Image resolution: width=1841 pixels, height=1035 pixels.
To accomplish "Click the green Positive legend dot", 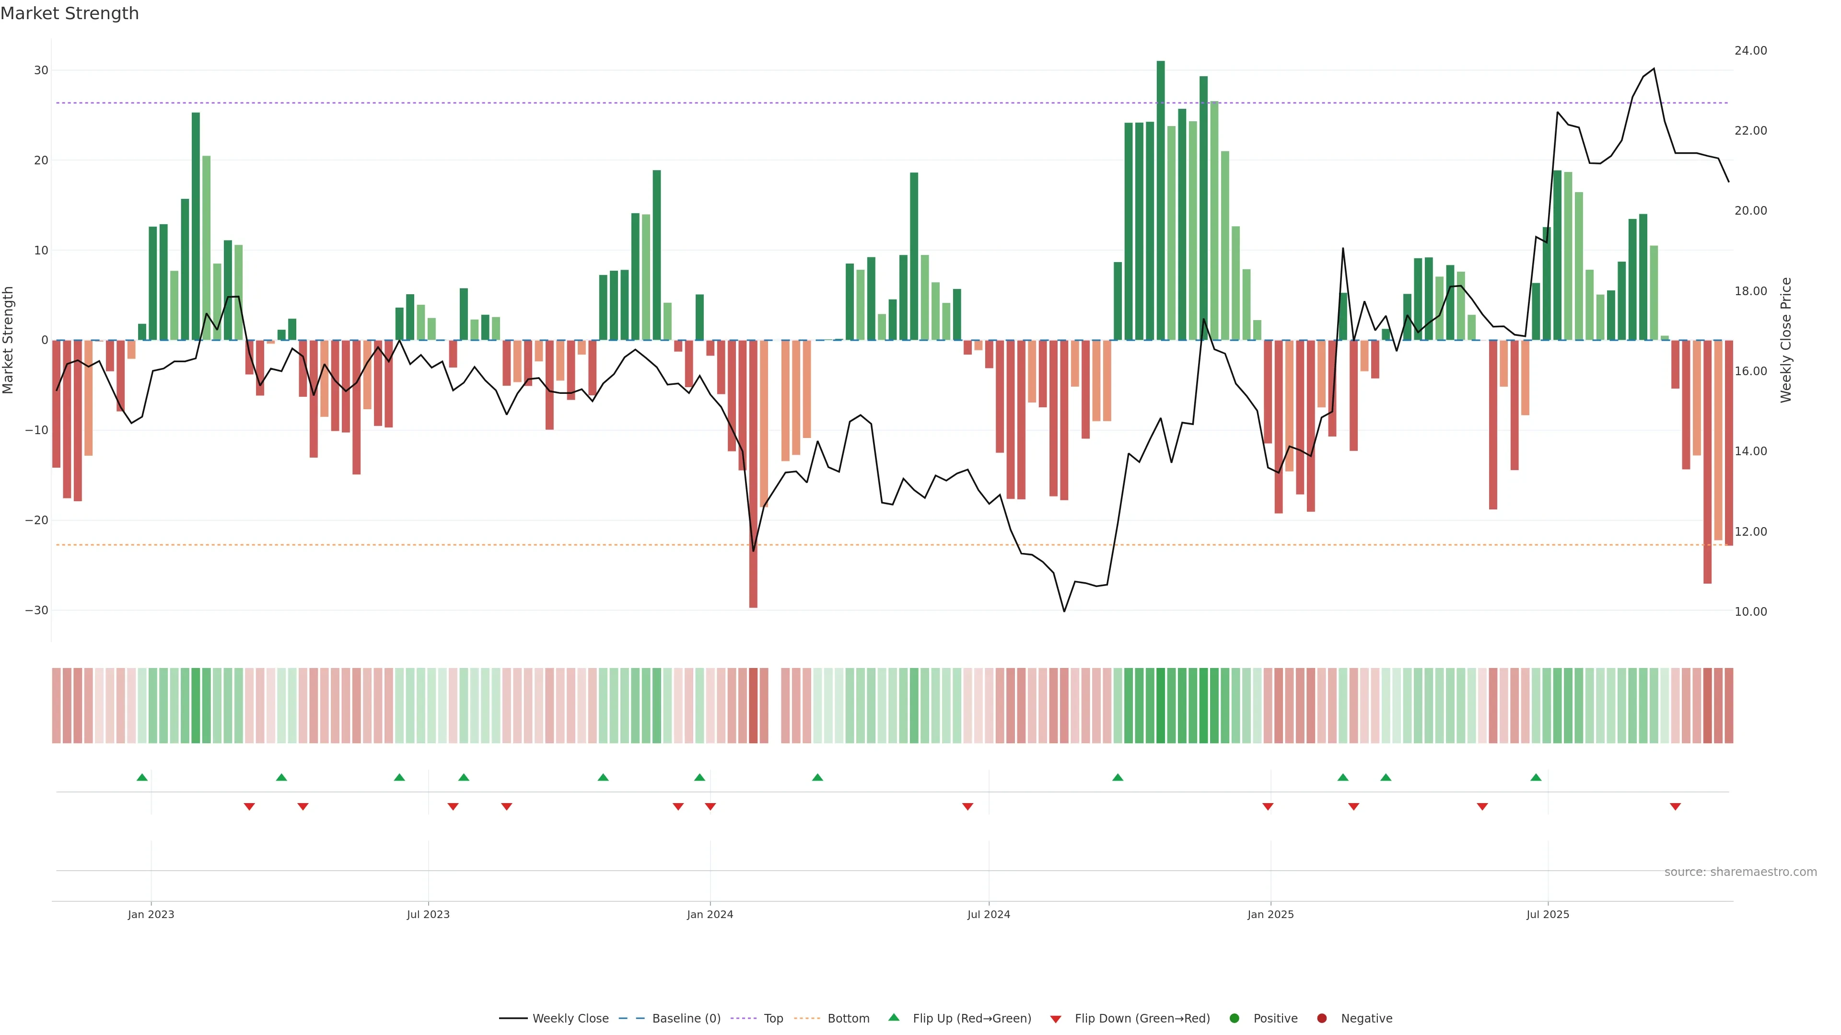I will pyautogui.click(x=1234, y=1018).
